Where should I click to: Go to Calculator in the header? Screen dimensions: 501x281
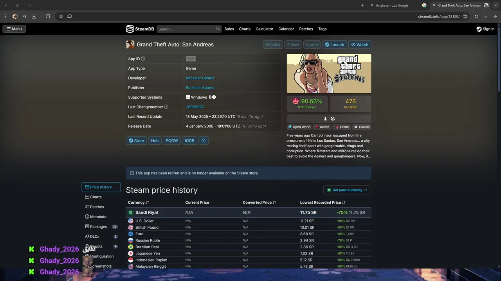264,29
